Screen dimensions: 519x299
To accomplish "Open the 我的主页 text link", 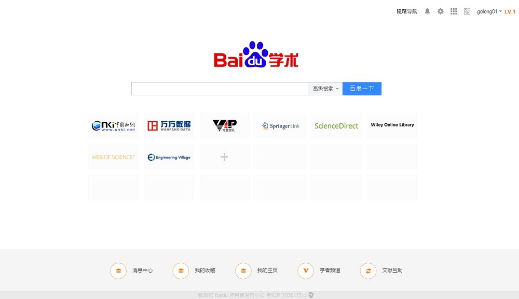I will pos(267,270).
